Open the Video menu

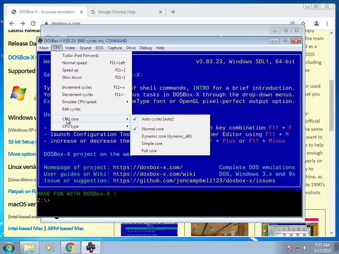pyautogui.click(x=70, y=48)
